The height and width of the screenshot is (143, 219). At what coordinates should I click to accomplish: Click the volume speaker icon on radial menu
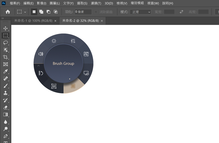(41, 54)
